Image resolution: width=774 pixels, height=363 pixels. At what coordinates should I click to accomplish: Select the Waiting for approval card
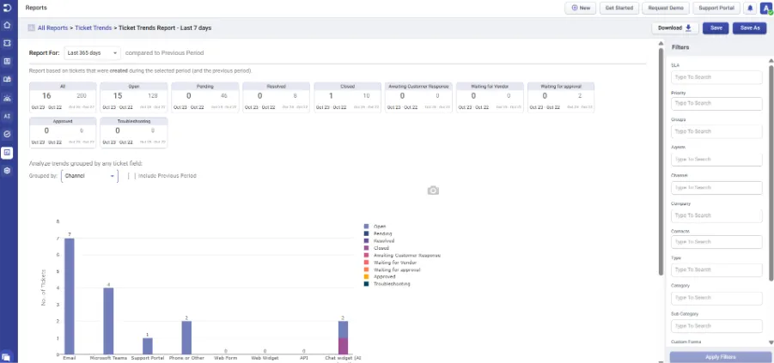pyautogui.click(x=560, y=98)
